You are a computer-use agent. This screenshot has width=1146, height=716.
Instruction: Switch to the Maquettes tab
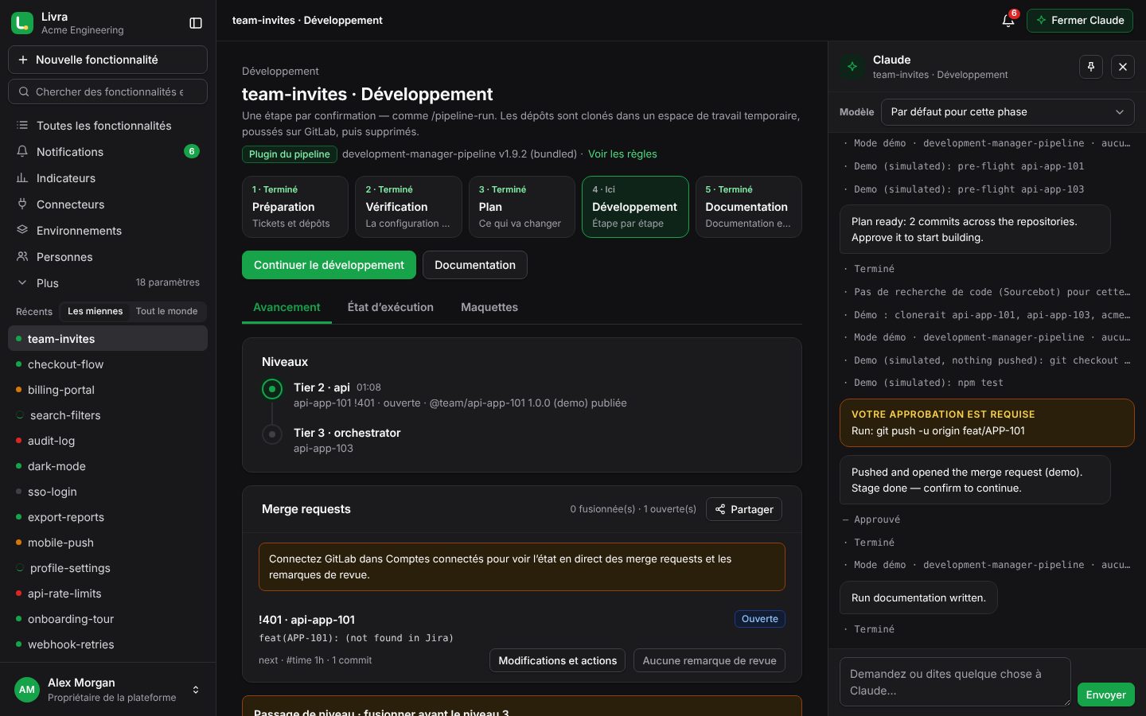(x=489, y=307)
